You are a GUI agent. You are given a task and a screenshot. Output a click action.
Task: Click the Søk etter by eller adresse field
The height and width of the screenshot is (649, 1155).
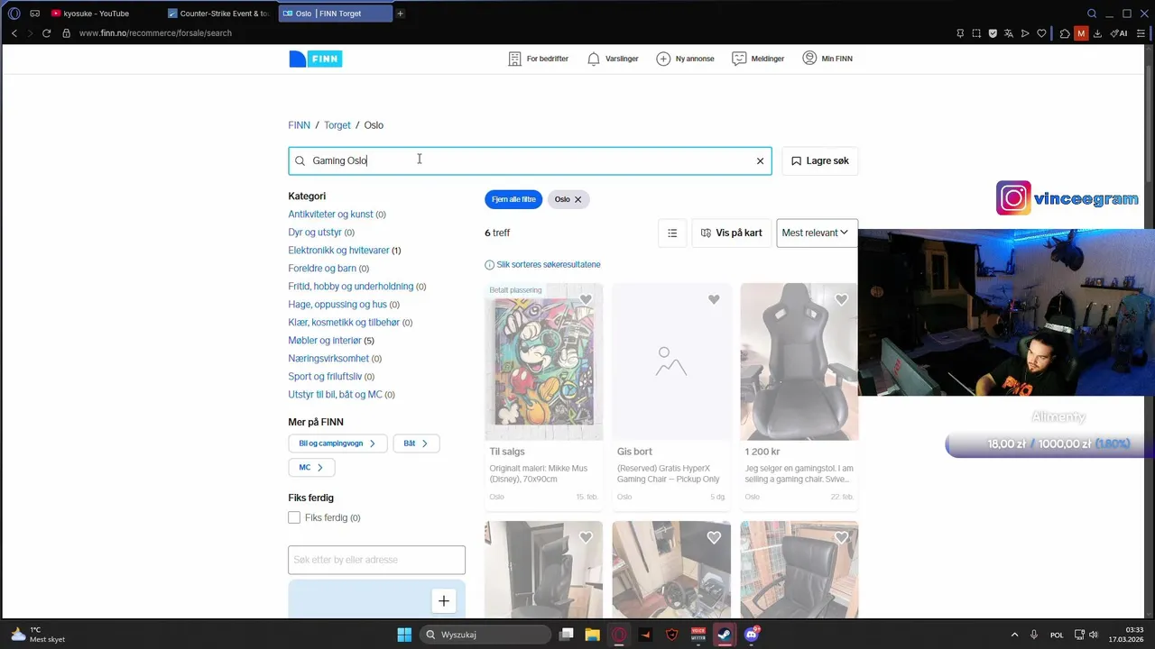pyautogui.click(x=376, y=560)
